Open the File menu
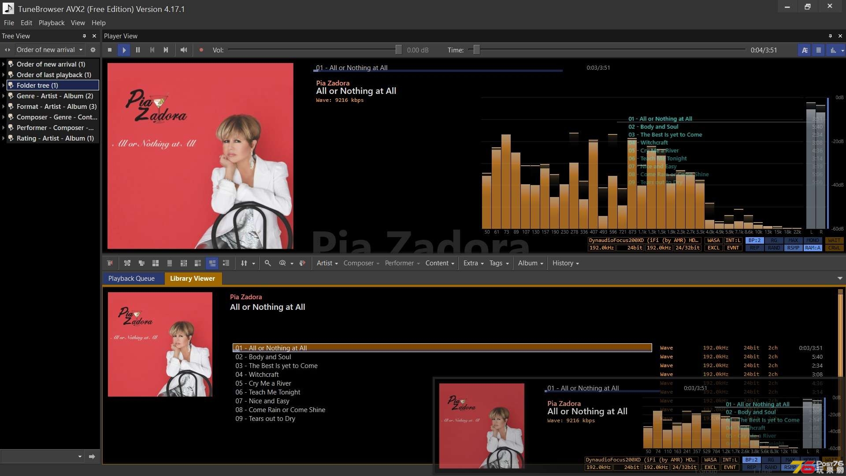 (x=9, y=23)
